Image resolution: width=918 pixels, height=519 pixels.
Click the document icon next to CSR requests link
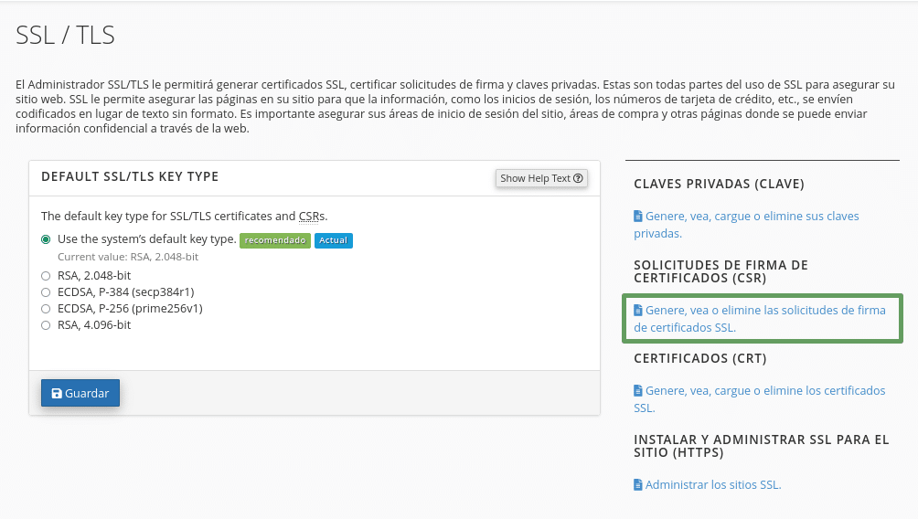pyautogui.click(x=638, y=311)
